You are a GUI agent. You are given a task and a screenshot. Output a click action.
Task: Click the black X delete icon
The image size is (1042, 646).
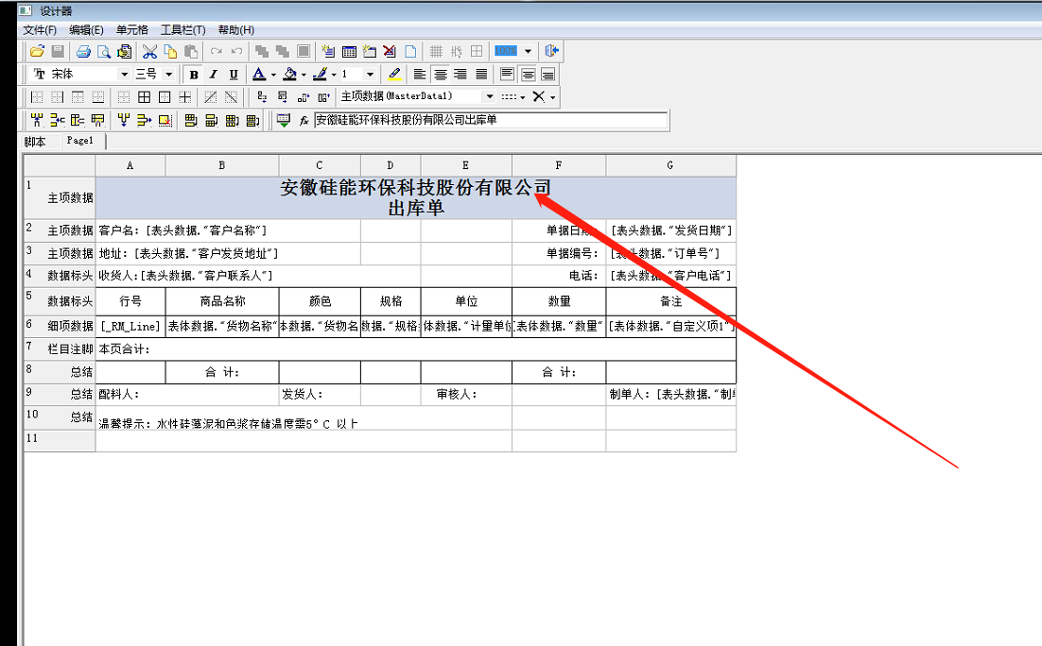coord(538,97)
